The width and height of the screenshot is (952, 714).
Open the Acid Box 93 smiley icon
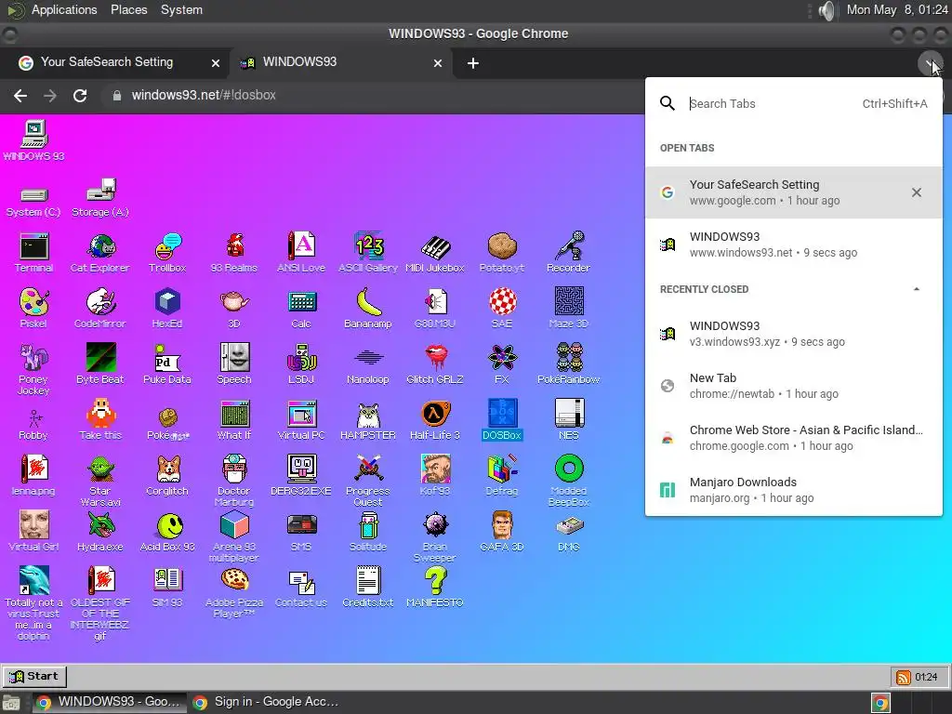pyautogui.click(x=167, y=532)
